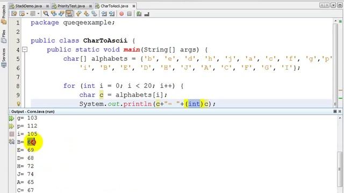Click the highlighted '(int)' cast
Image resolution: width=344 pixels, height=193 pixels.
(x=194, y=103)
